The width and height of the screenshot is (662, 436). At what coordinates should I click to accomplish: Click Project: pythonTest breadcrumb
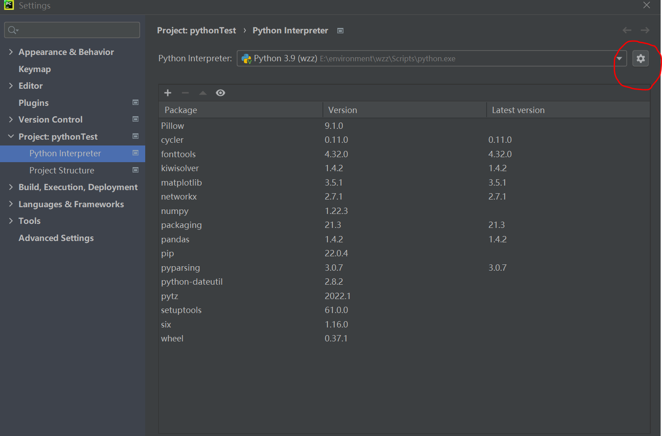pyautogui.click(x=196, y=30)
